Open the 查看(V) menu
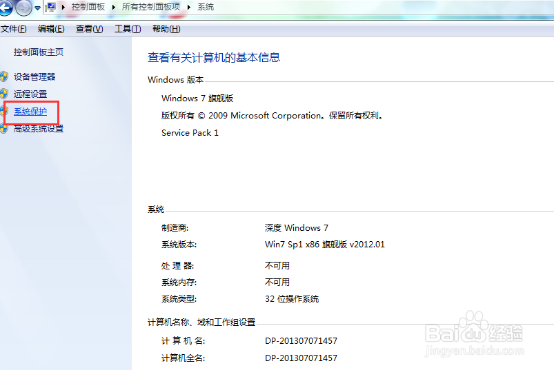 click(x=90, y=28)
